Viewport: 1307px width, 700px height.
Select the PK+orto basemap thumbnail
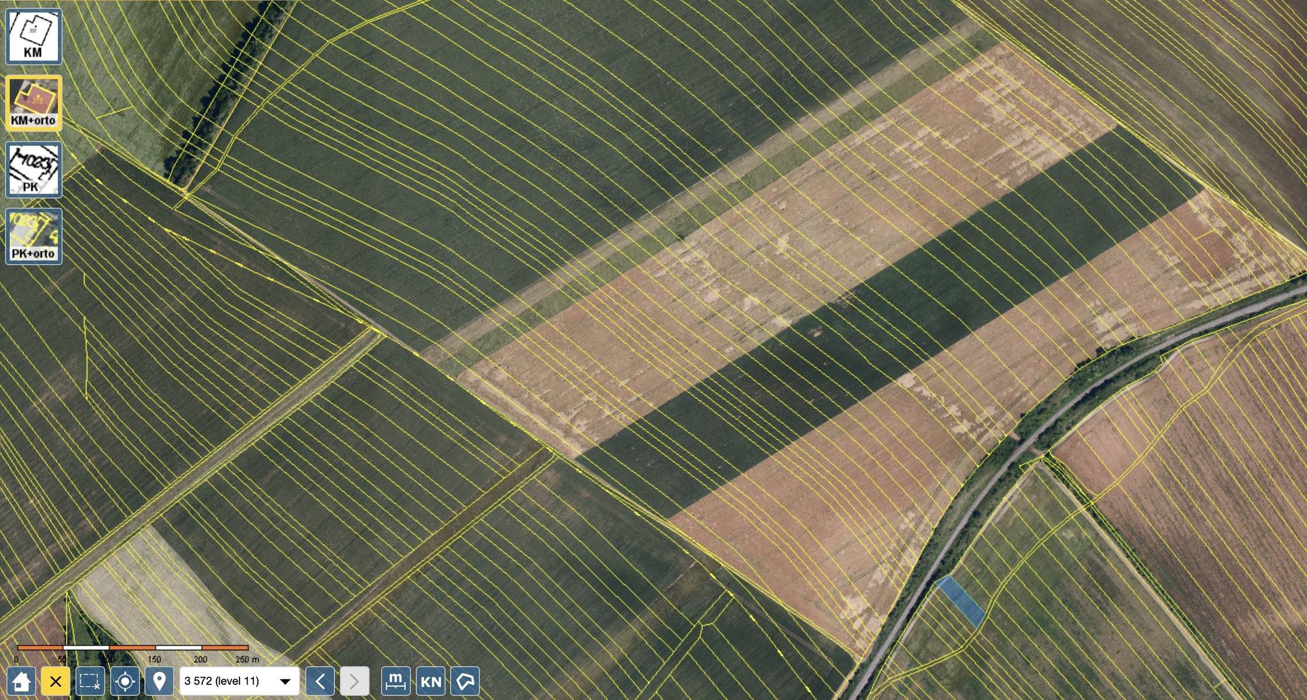33,236
